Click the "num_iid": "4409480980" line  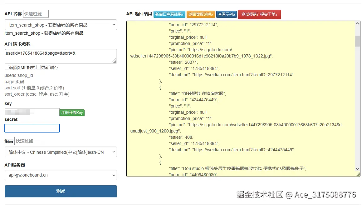[x=194, y=175]
